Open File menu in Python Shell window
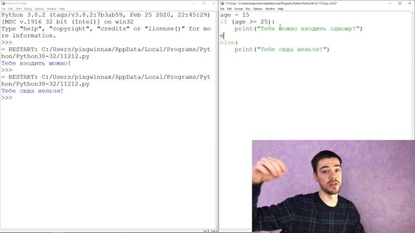The image size is (415, 233). tap(3, 8)
